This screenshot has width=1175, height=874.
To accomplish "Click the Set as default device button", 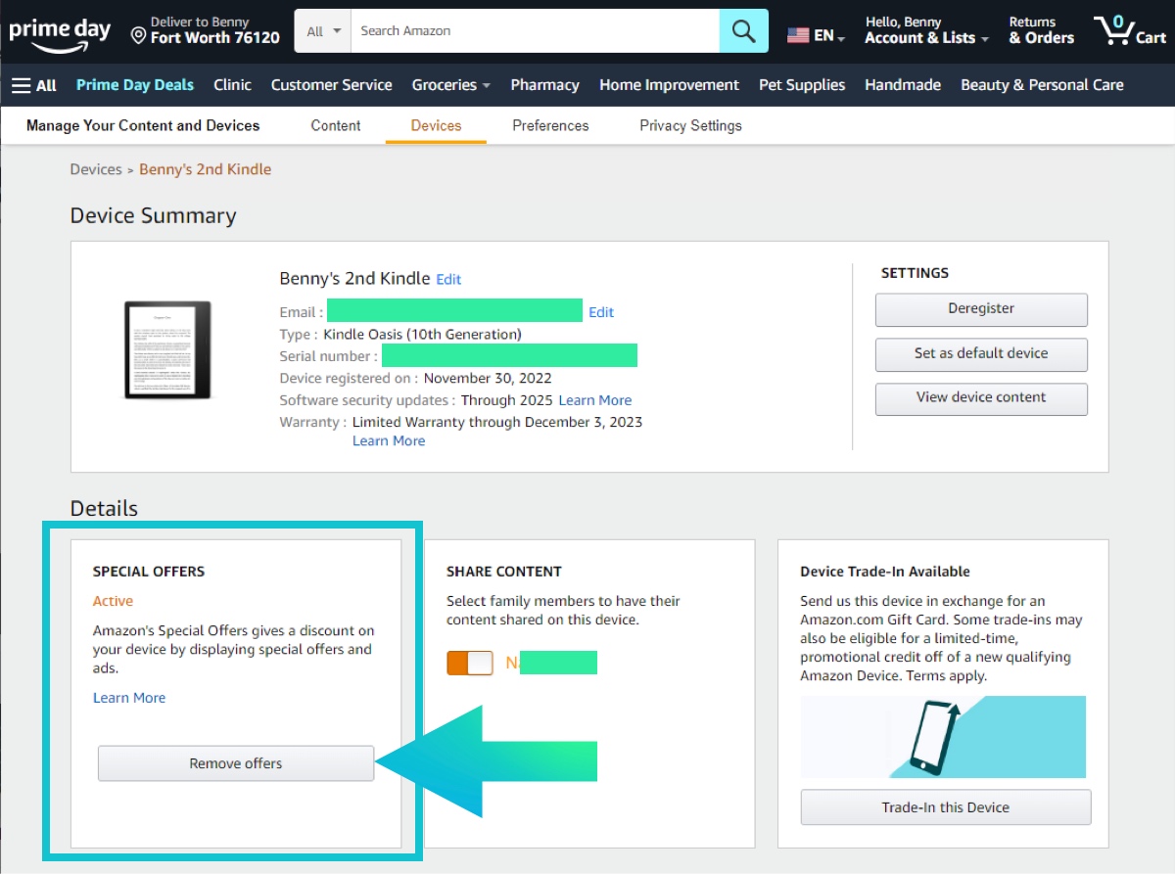I will tap(981, 353).
